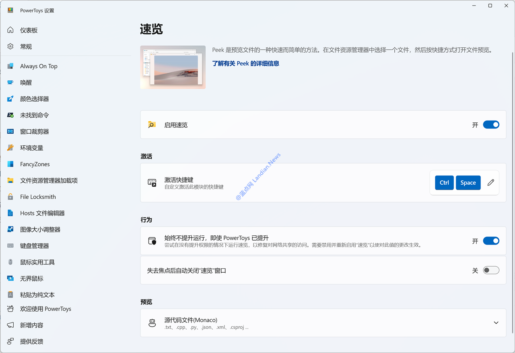Image resolution: width=515 pixels, height=353 pixels.
Task: Open the 颜色选择器 page
Action: (35, 99)
